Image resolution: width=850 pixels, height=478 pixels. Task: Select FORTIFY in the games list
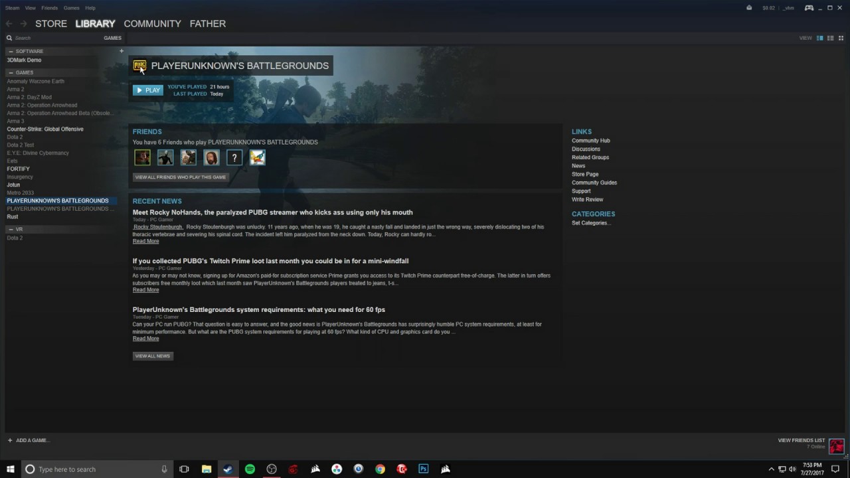(x=19, y=169)
